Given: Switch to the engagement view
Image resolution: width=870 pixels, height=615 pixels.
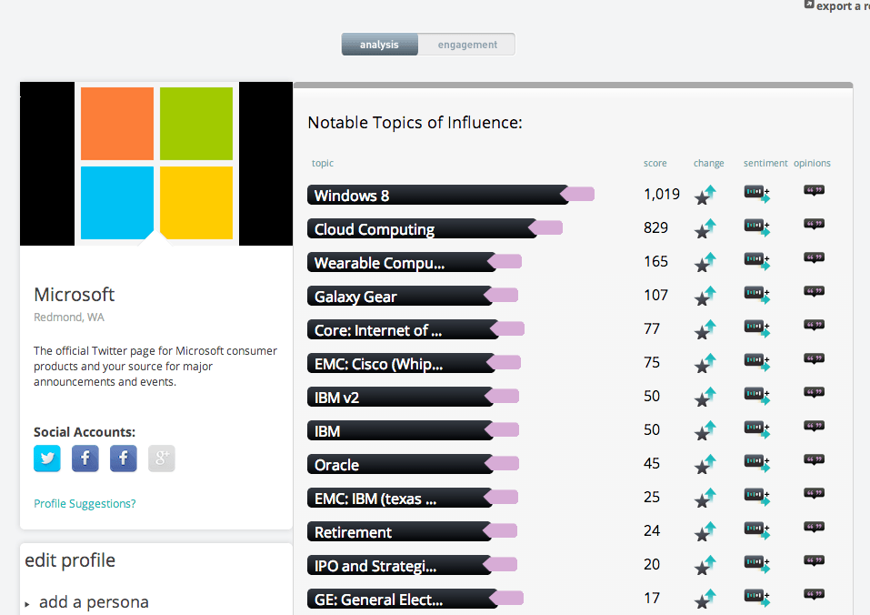Looking at the screenshot, I should click(467, 45).
